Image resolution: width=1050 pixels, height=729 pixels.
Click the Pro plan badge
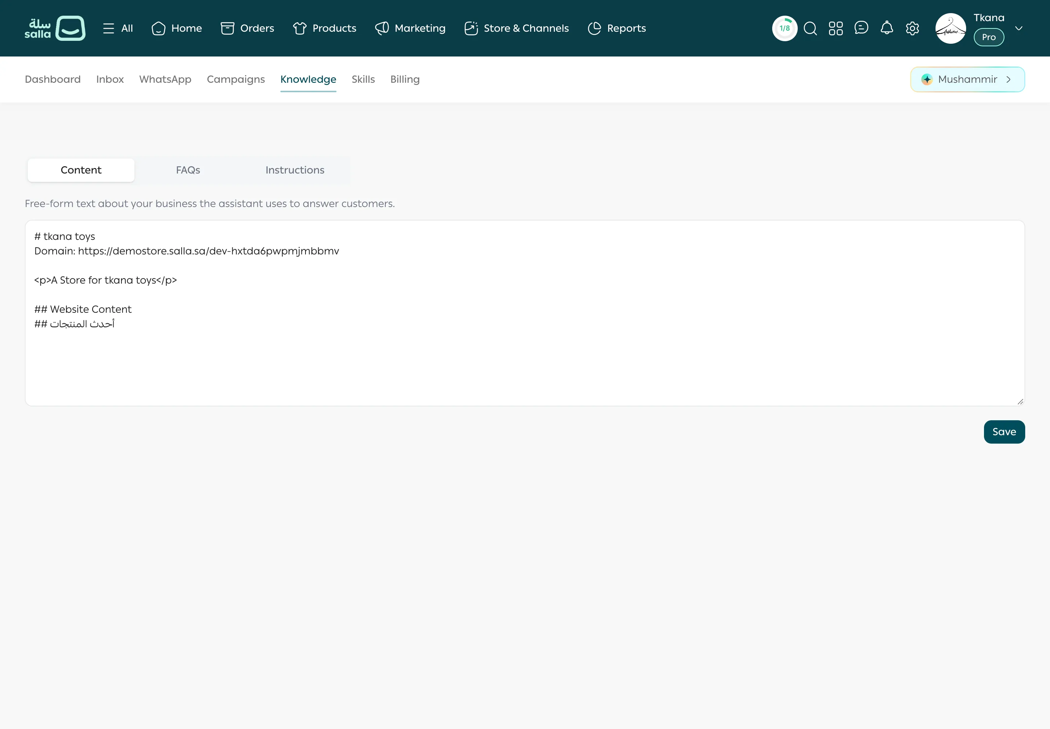pos(989,37)
